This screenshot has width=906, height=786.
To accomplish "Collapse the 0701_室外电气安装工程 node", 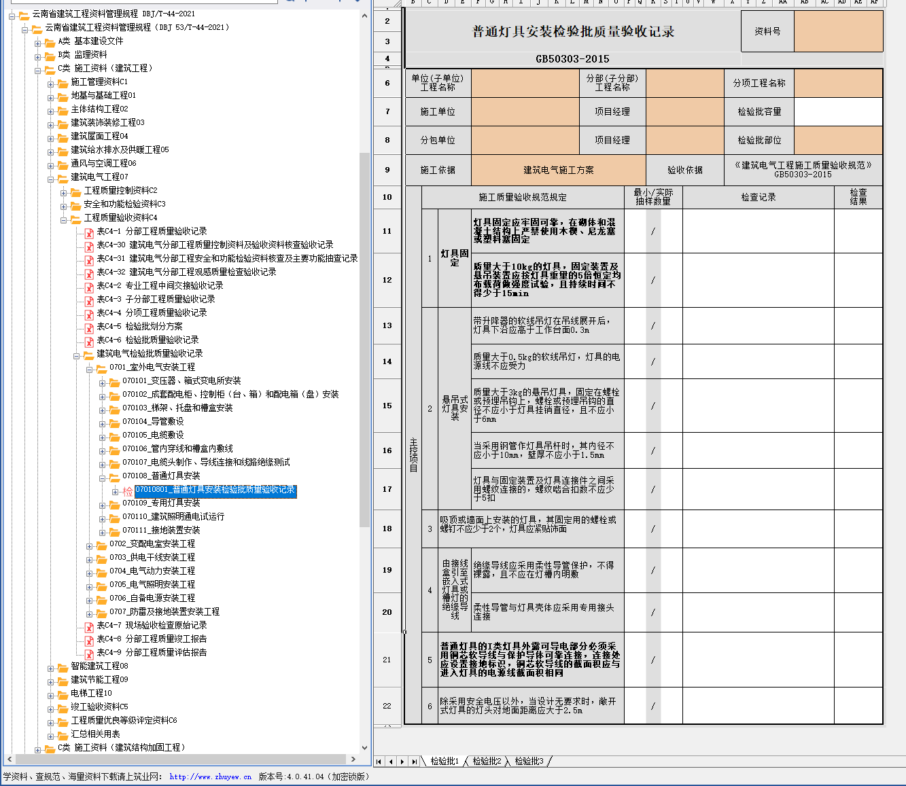I will (x=89, y=369).
